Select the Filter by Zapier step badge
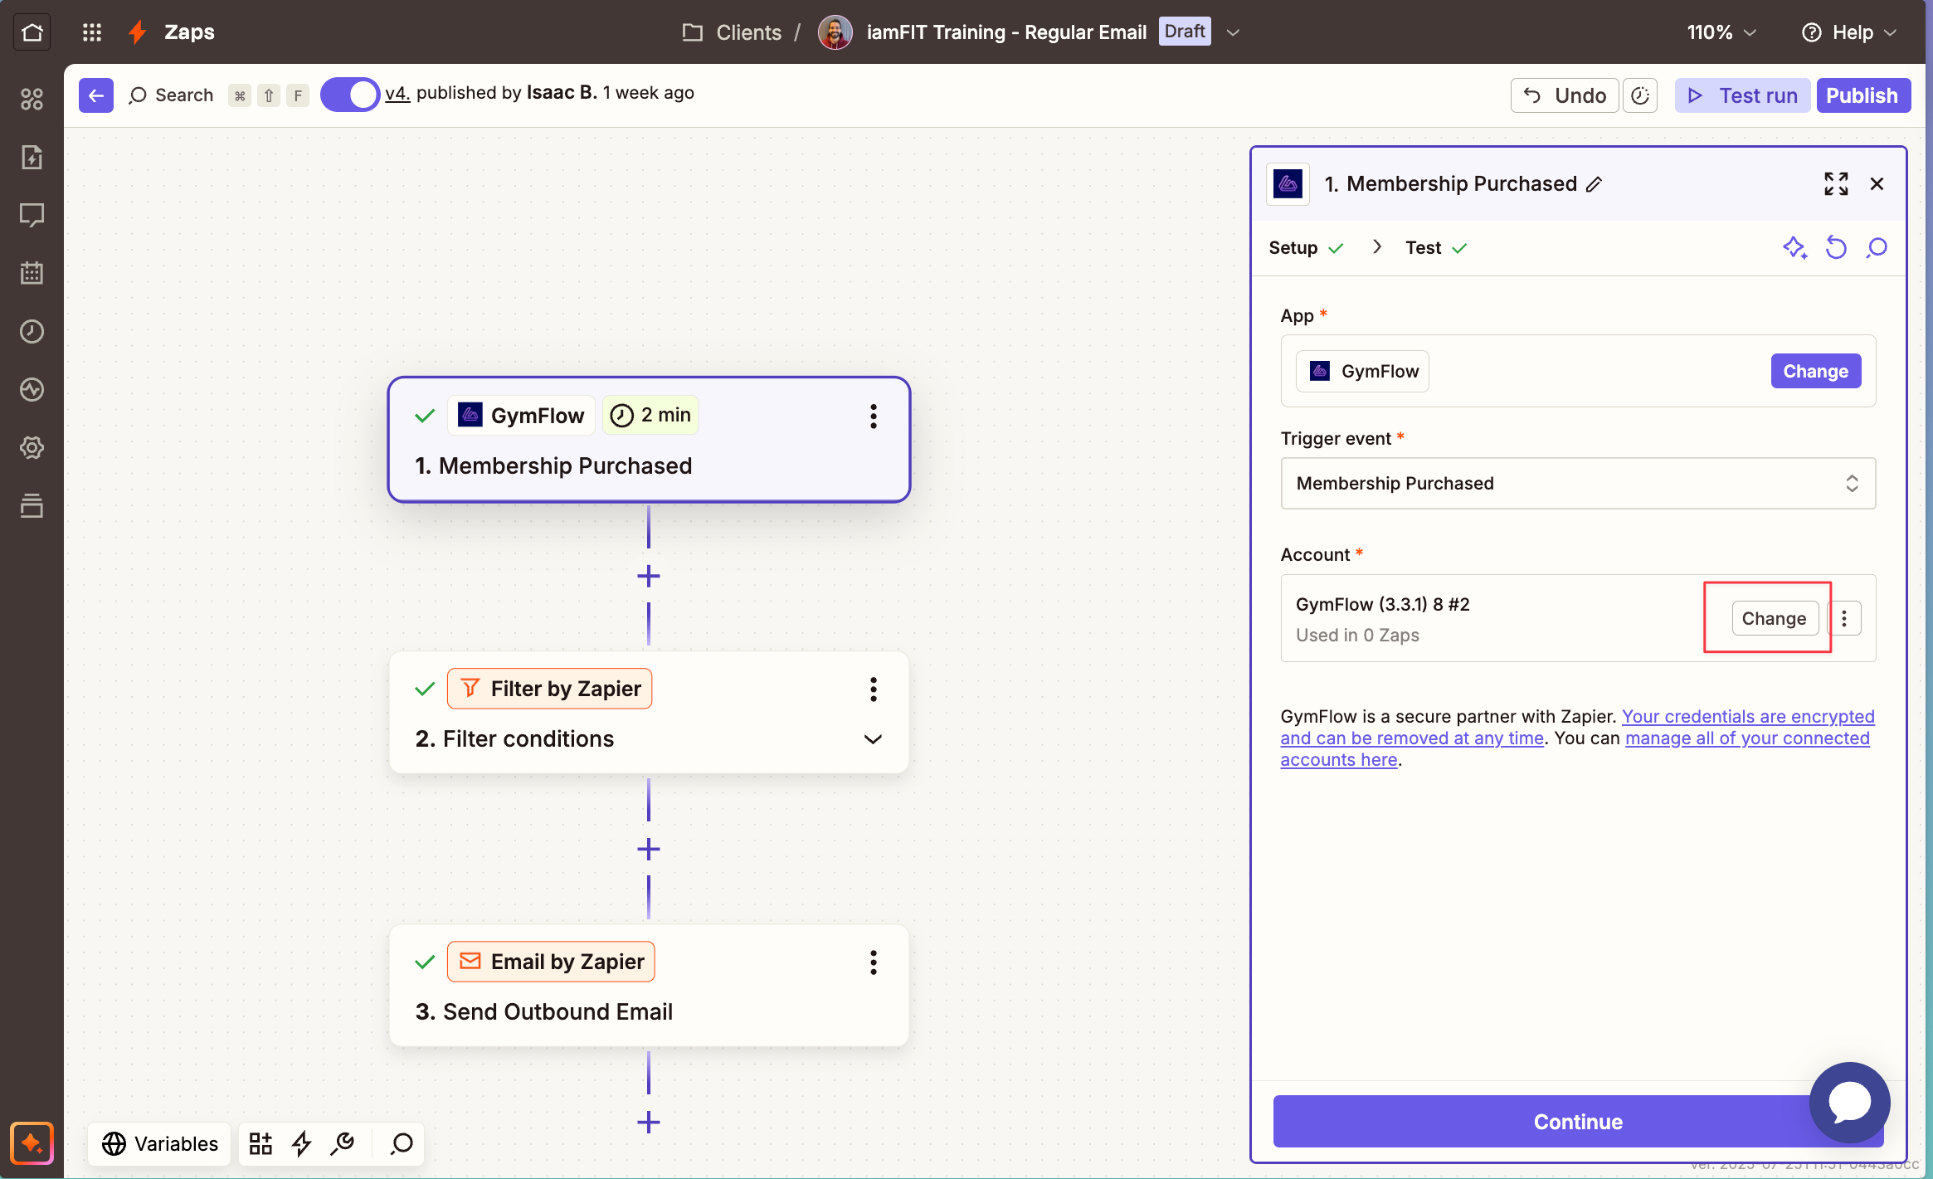Viewport: 1933px width, 1179px height. click(x=549, y=689)
